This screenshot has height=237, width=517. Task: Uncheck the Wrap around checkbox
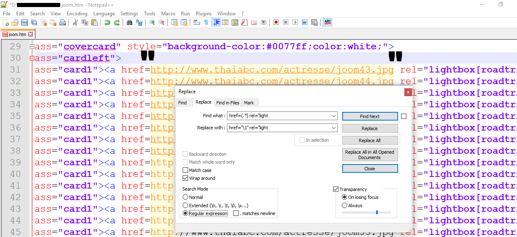186,178
